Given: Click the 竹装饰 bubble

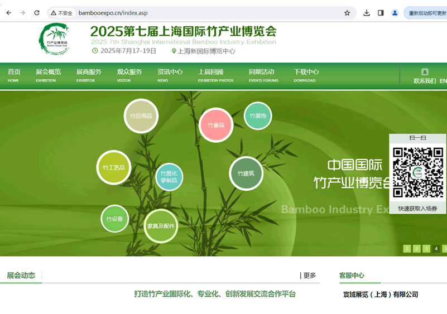Looking at the screenshot, I should (258, 115).
